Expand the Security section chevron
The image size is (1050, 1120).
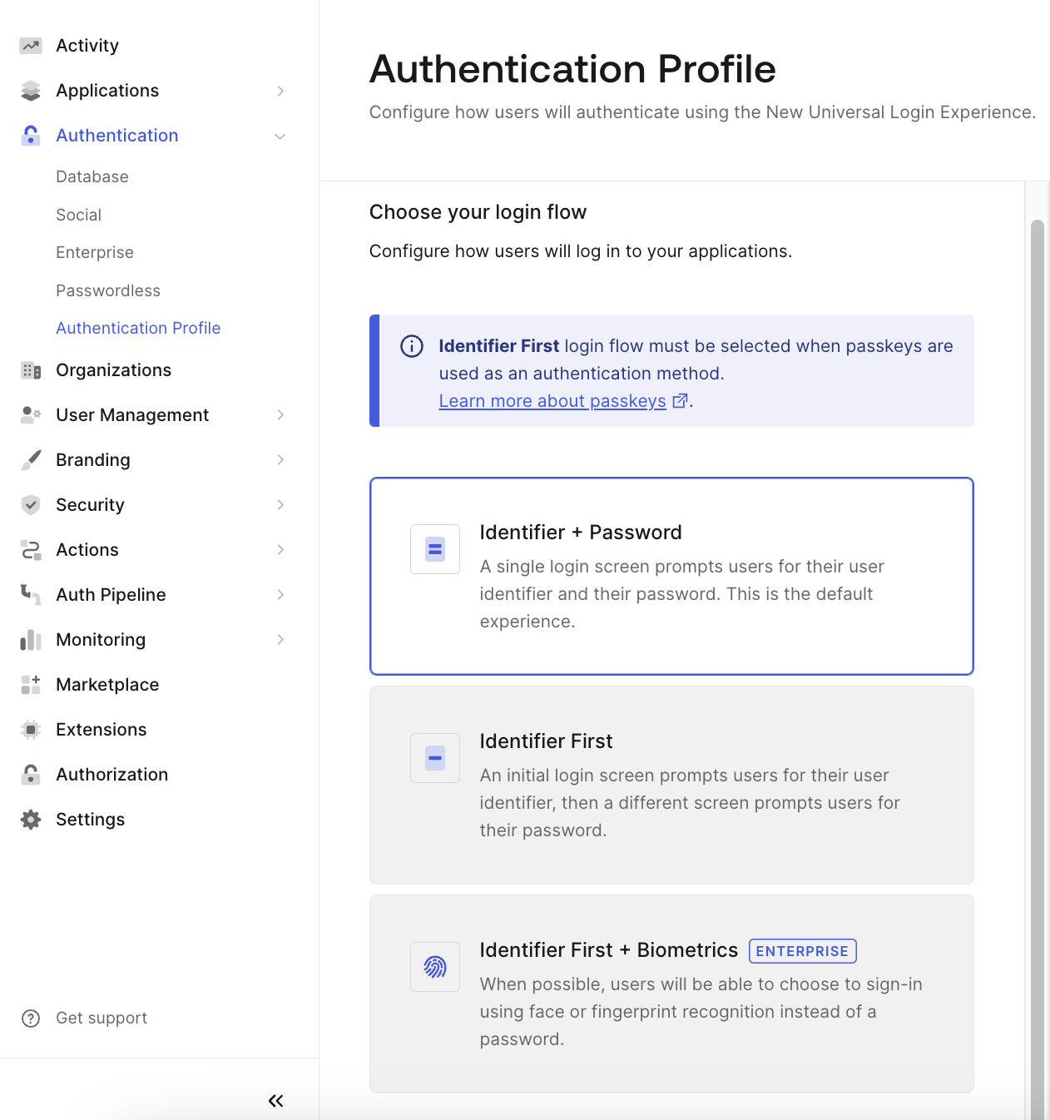280,505
